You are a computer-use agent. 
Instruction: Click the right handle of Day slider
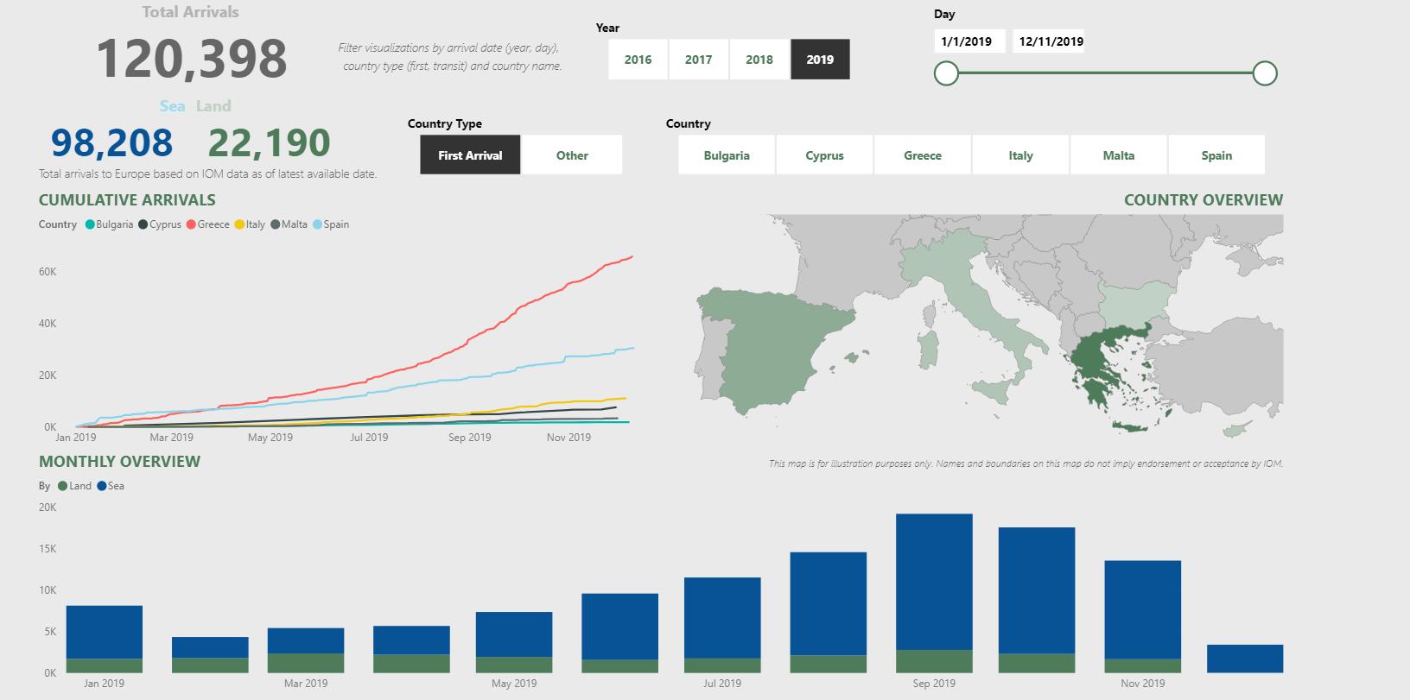[x=1265, y=73]
